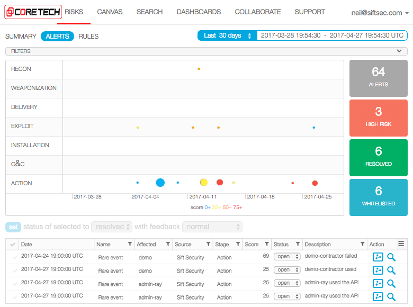Open the resolved status dropdown

tap(112, 227)
